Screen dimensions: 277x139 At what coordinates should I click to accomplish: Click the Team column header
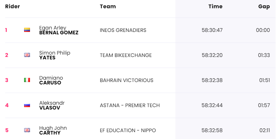[108, 7]
